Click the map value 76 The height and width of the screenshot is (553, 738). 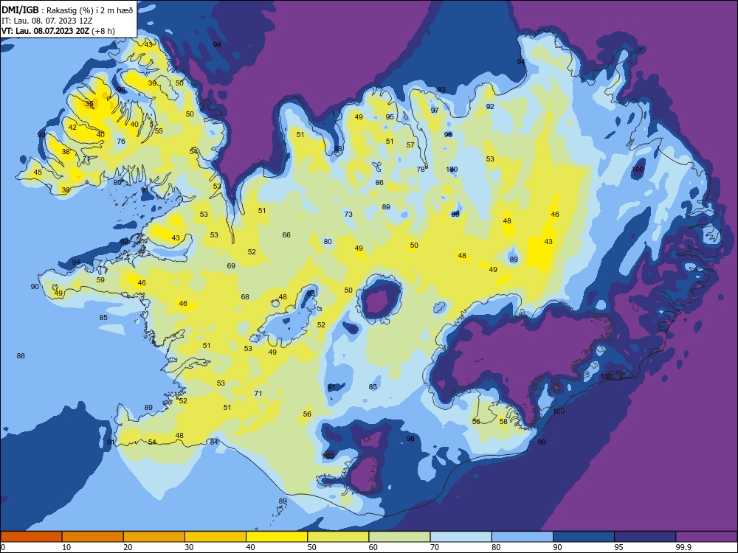click(x=121, y=141)
